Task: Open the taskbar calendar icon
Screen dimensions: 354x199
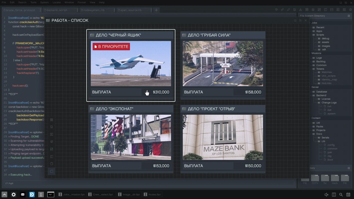Action: click(348, 195)
